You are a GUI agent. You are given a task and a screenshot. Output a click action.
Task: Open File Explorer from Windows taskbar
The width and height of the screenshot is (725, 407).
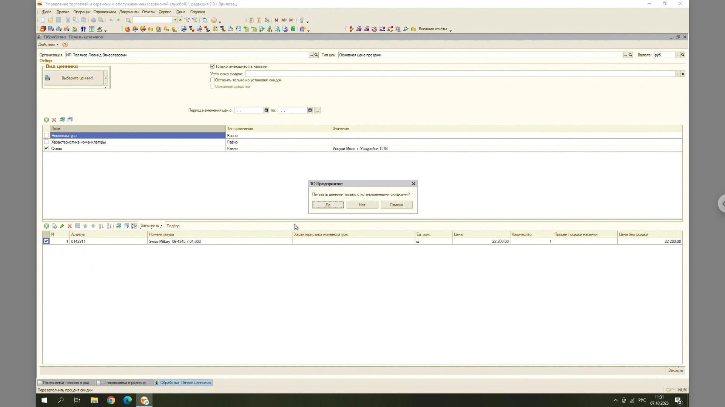pyautogui.click(x=94, y=400)
